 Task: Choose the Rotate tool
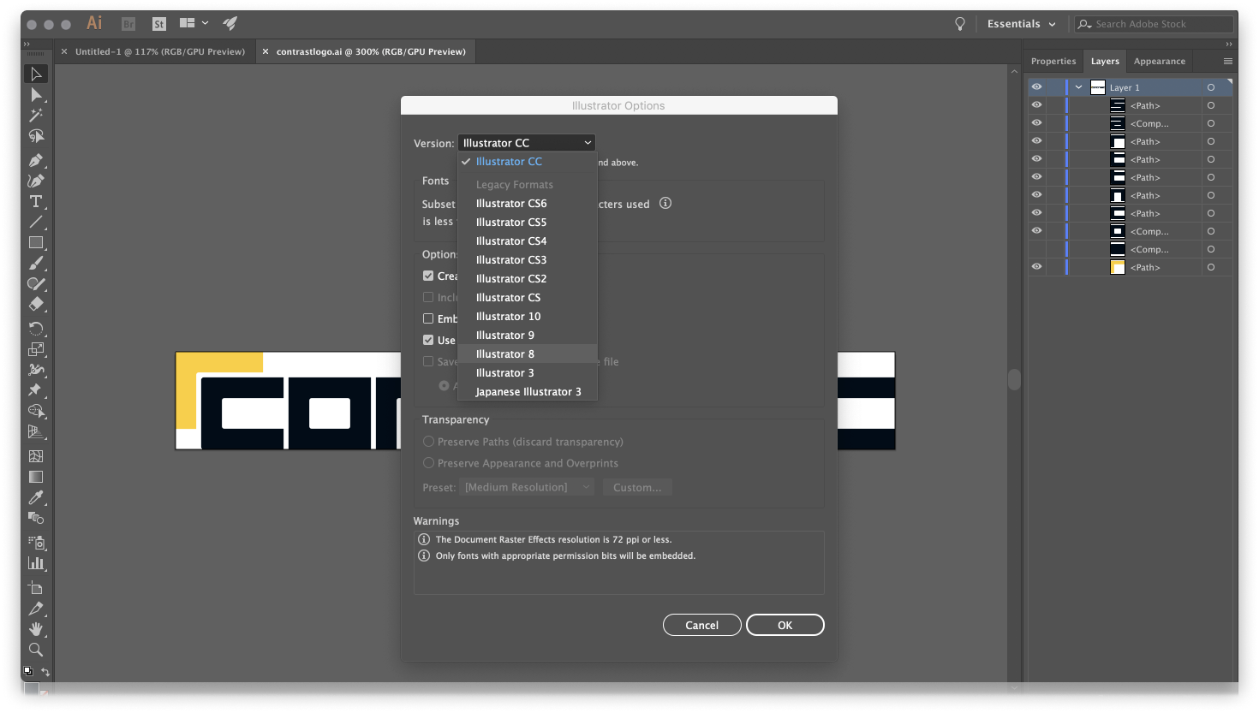pos(36,329)
